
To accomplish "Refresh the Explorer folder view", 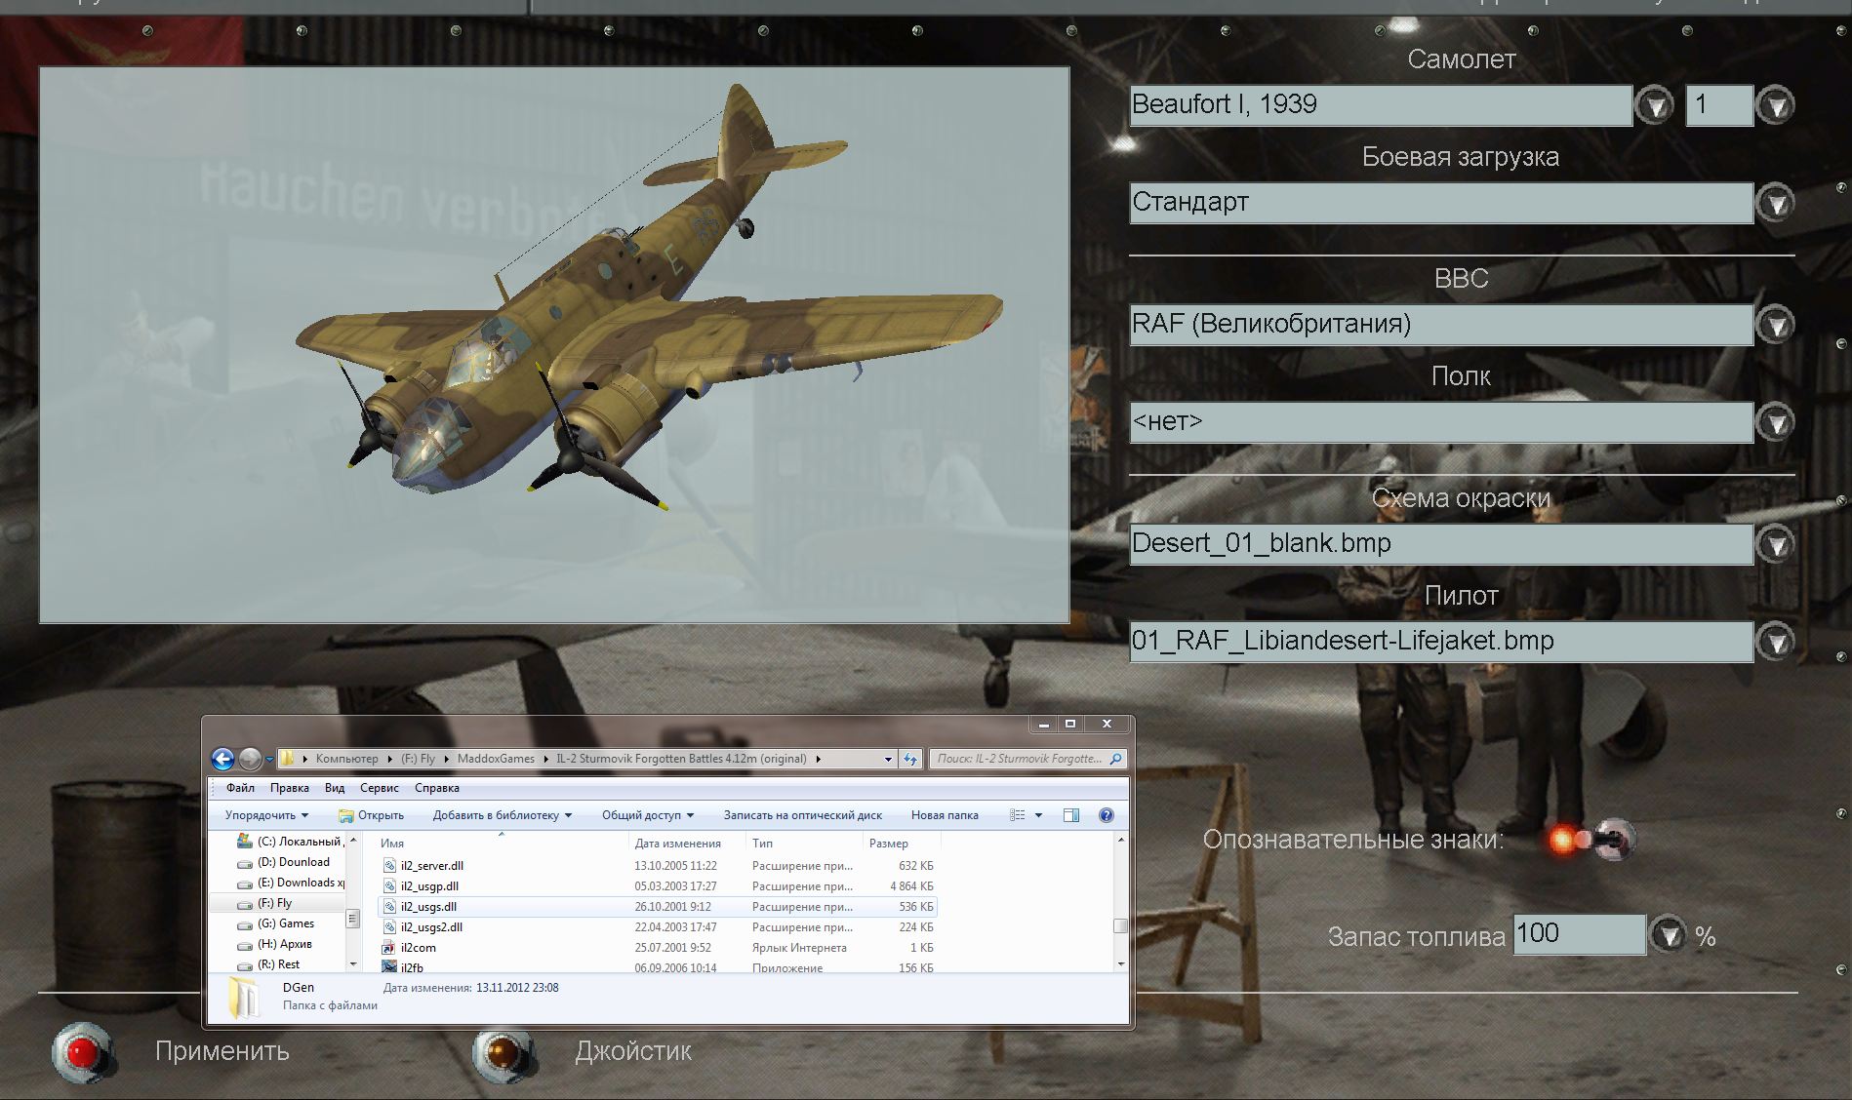I will (x=910, y=759).
